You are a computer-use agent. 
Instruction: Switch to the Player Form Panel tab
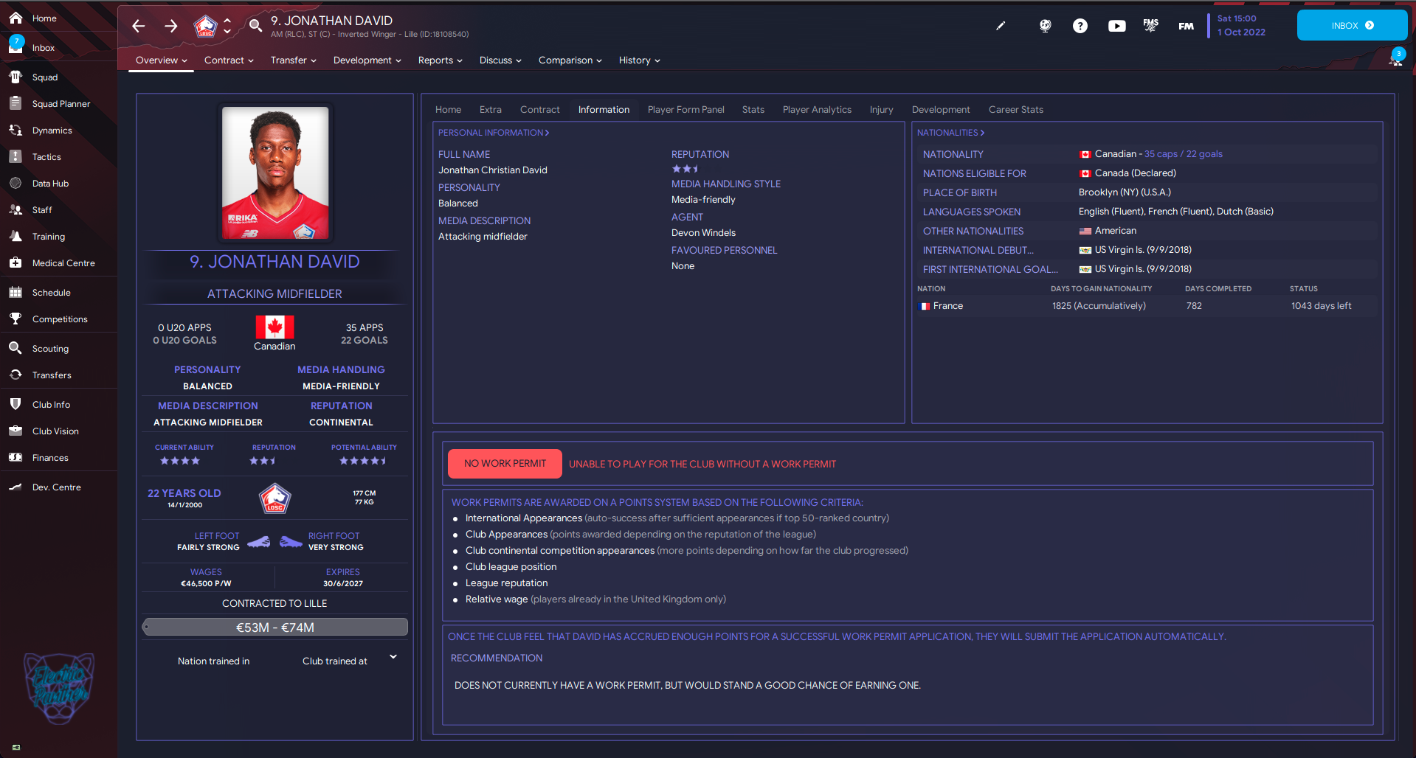coord(685,109)
